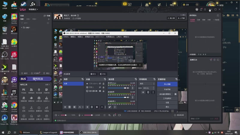Remove selected source in OBS sources dock
Viewport: 240px width, 135px height.
point(92,107)
